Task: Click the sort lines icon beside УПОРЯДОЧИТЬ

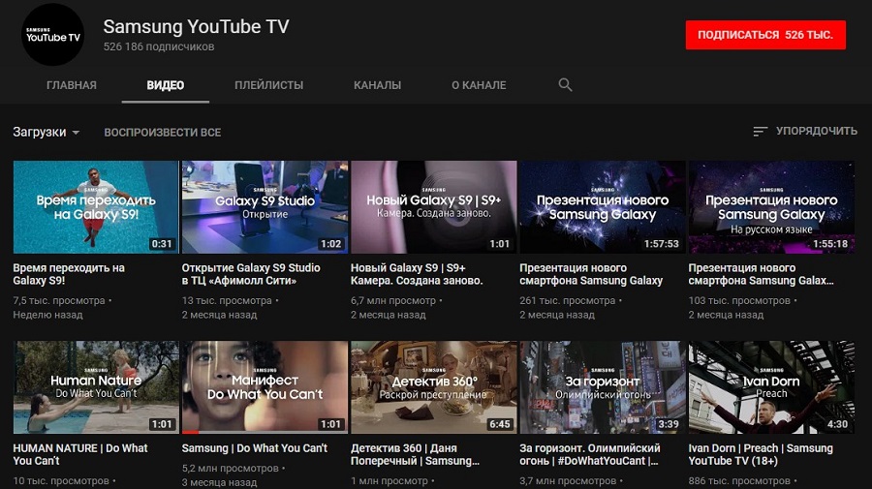Action: point(760,131)
